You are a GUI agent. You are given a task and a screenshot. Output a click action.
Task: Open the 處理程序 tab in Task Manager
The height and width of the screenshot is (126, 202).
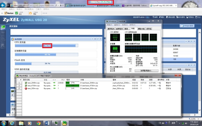click(120, 29)
